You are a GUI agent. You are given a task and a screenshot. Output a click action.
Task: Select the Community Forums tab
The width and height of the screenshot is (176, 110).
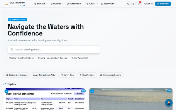pos(111,75)
